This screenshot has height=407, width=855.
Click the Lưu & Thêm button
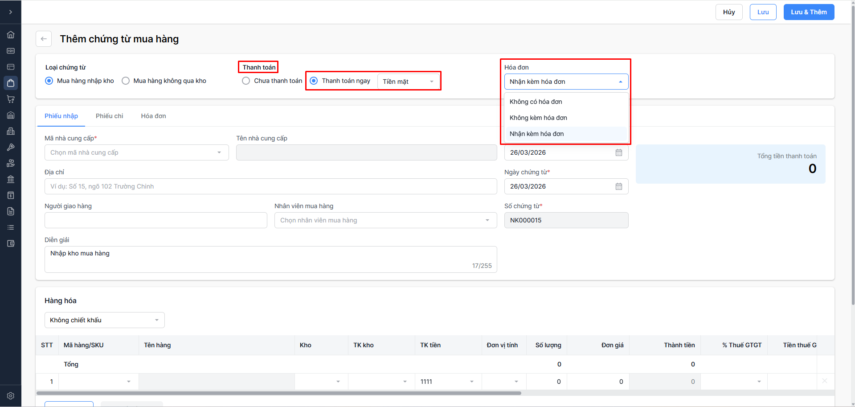coord(809,12)
